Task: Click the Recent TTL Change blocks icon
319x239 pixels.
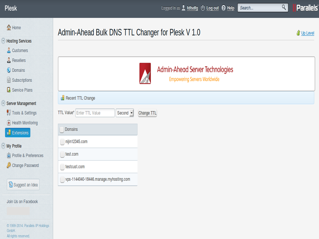Action: pos(62,98)
